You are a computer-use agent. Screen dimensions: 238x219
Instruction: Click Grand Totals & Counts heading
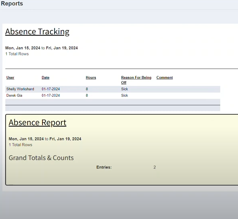[41, 158]
